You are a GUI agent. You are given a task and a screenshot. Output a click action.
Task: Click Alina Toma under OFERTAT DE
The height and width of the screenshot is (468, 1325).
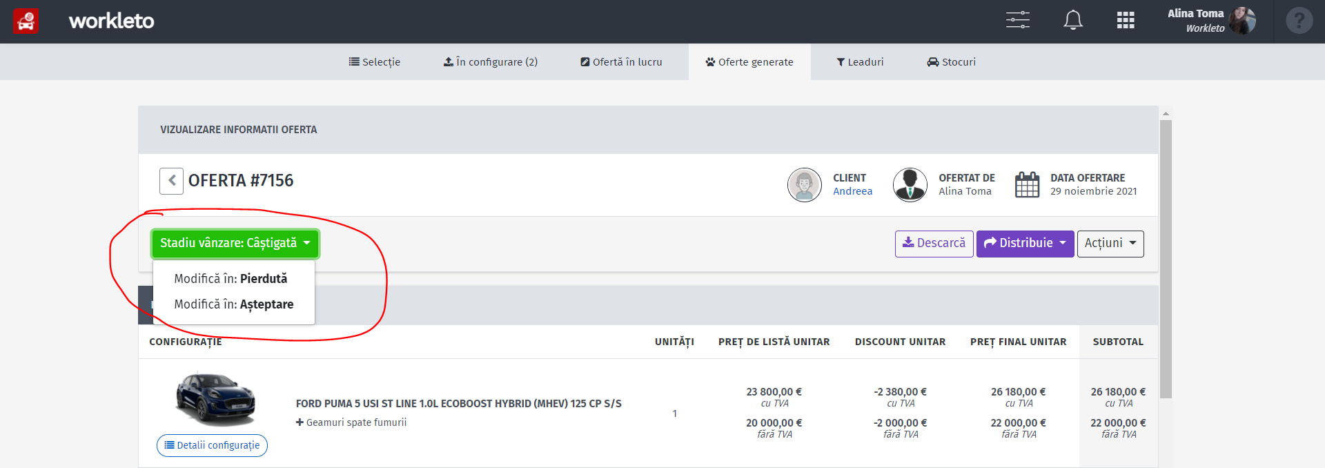tap(965, 191)
